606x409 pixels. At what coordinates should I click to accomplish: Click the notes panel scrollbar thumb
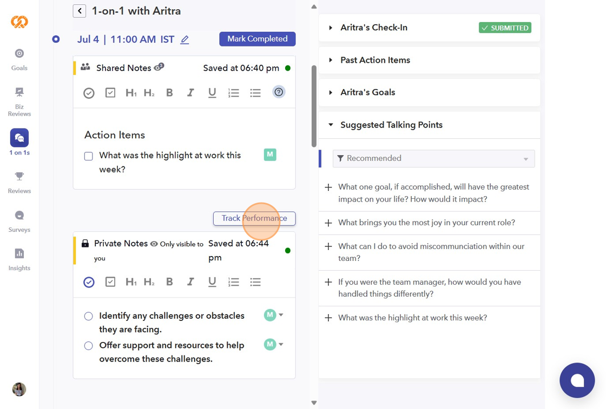coord(314,106)
